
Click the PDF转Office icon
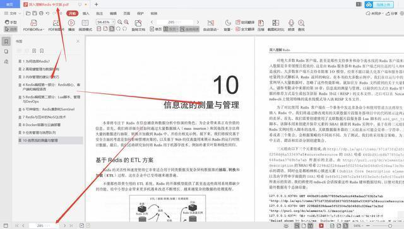pos(33,23)
